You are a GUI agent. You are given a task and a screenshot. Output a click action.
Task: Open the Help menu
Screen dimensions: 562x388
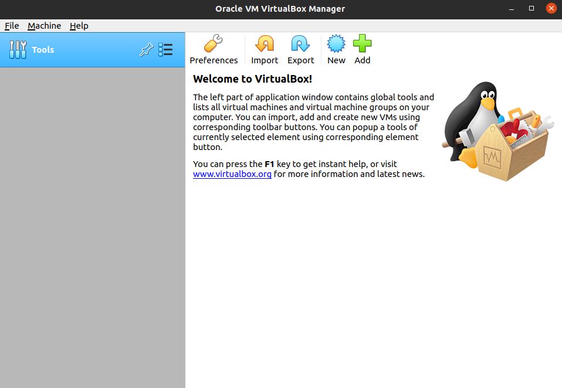pyautogui.click(x=79, y=26)
